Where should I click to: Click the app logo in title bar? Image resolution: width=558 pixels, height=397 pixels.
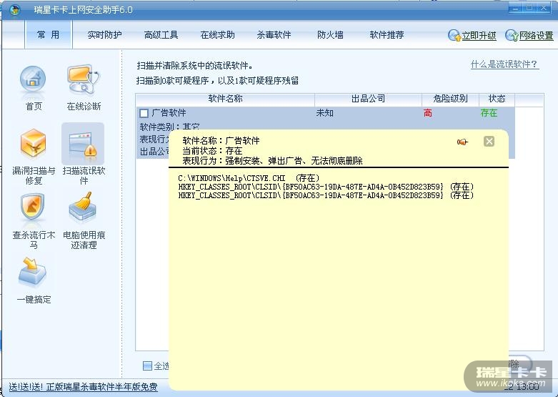pos(15,10)
